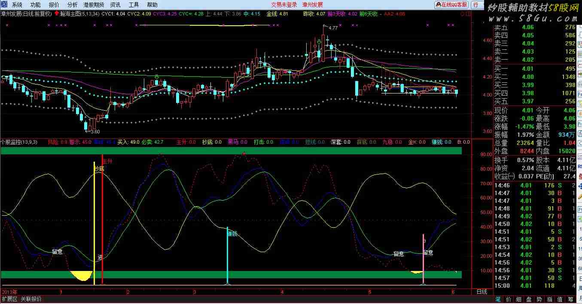Click the red arrow icon before 瀚海主图
Screen dimensions: 582x304
(x=56, y=14)
